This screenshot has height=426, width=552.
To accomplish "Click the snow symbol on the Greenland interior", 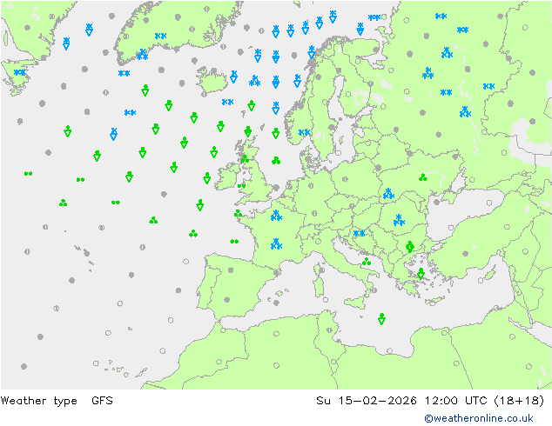I will pos(160,36).
